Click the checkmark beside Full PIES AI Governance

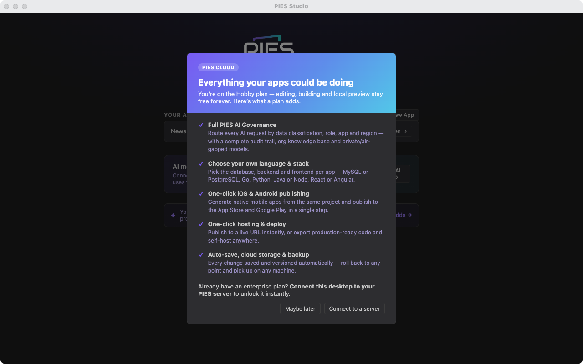201,125
